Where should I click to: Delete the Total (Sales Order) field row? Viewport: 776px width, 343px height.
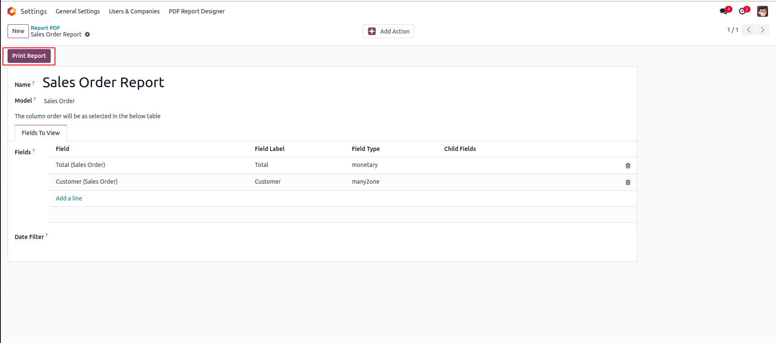628,166
